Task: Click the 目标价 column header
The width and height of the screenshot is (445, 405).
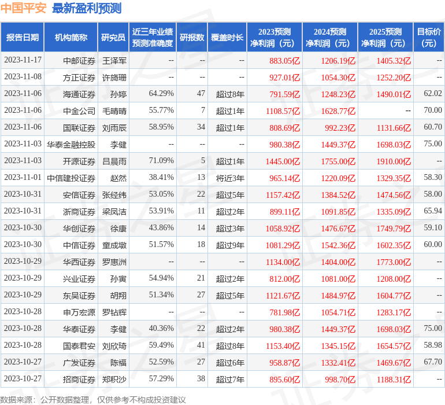Action: (x=429, y=37)
